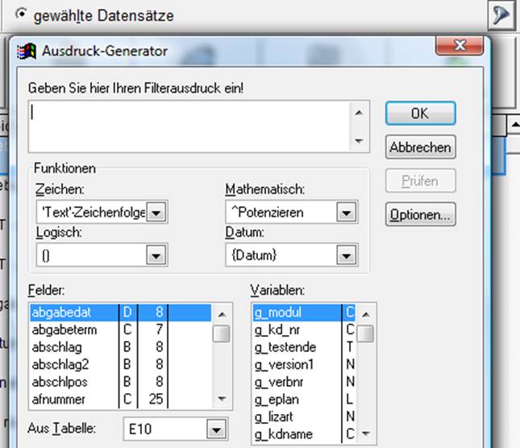The image size is (520, 448).
Task: Click the Felder list scroll down arrow
Action: point(221,399)
